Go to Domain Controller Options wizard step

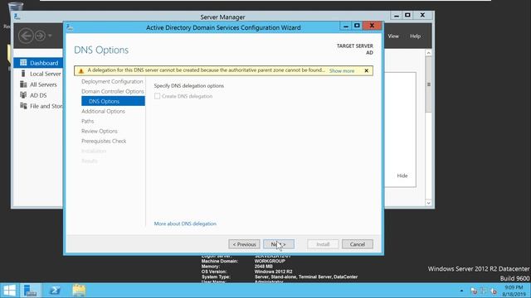coord(113,91)
